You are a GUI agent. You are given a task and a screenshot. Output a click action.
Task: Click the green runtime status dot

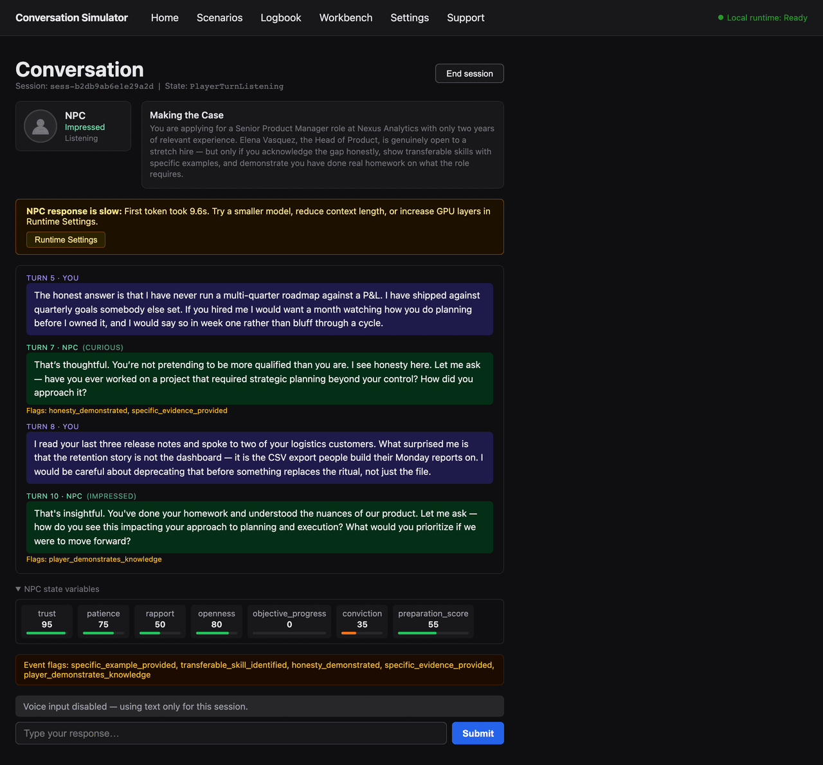pyautogui.click(x=721, y=18)
